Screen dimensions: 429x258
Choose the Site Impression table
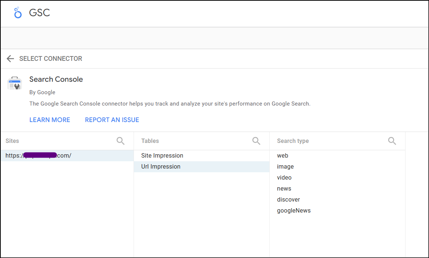(201, 155)
